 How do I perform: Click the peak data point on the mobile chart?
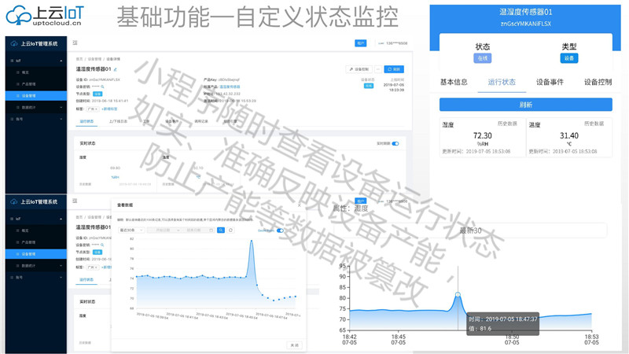coord(458,295)
